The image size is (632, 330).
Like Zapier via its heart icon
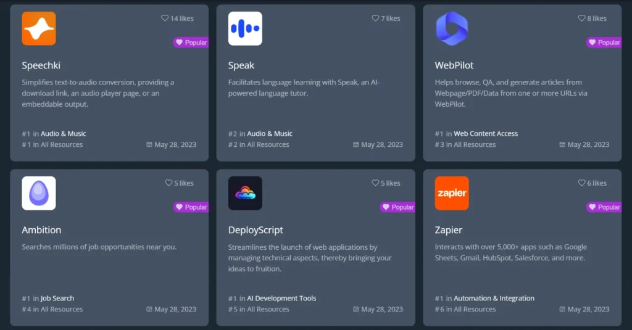point(581,183)
